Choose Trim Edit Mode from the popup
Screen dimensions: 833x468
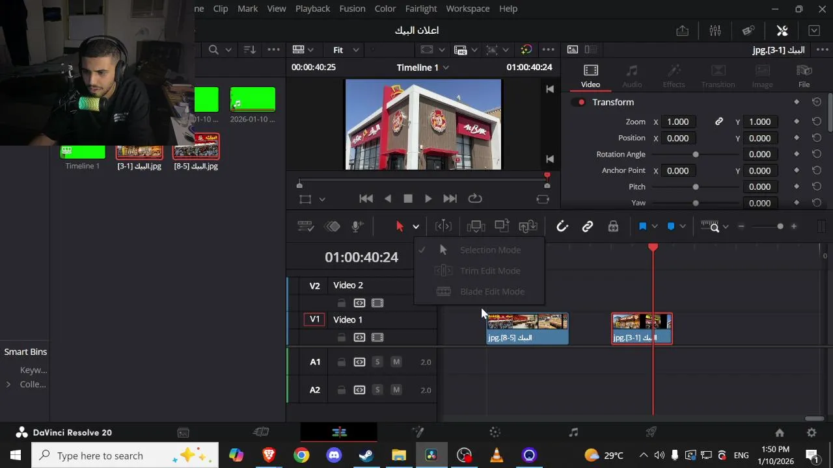(479, 270)
